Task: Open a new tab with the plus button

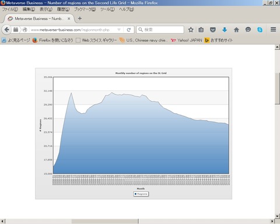Action: pos(80,19)
